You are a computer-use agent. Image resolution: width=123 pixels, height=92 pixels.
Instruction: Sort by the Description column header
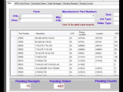click(x=52, y=33)
